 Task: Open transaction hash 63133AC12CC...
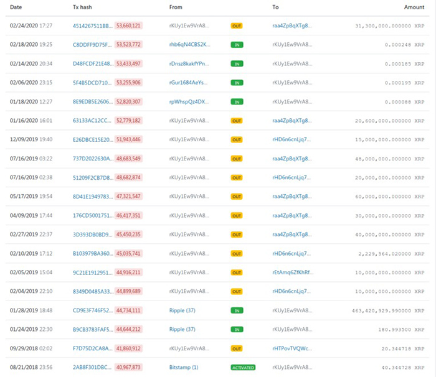pyautogui.click(x=92, y=121)
